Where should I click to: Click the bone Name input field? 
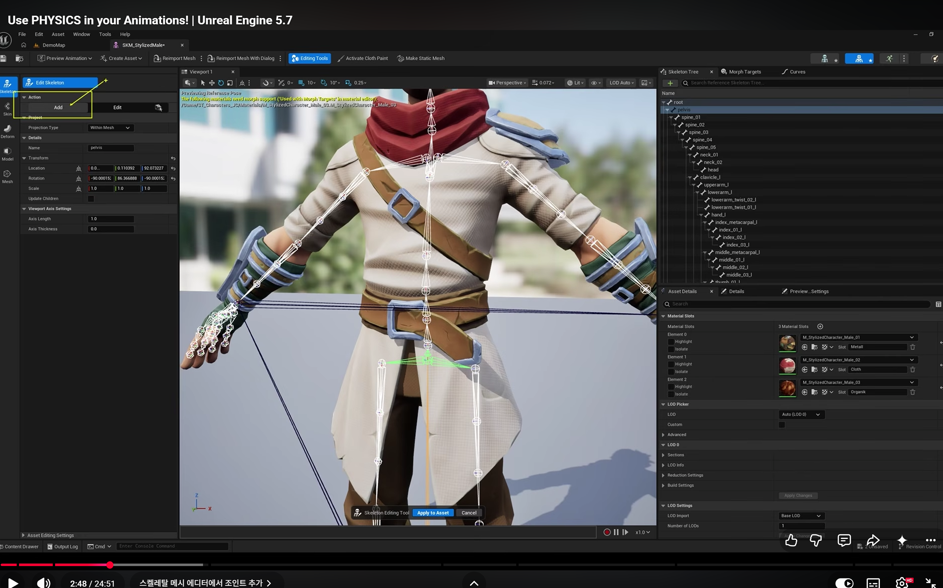coord(111,148)
